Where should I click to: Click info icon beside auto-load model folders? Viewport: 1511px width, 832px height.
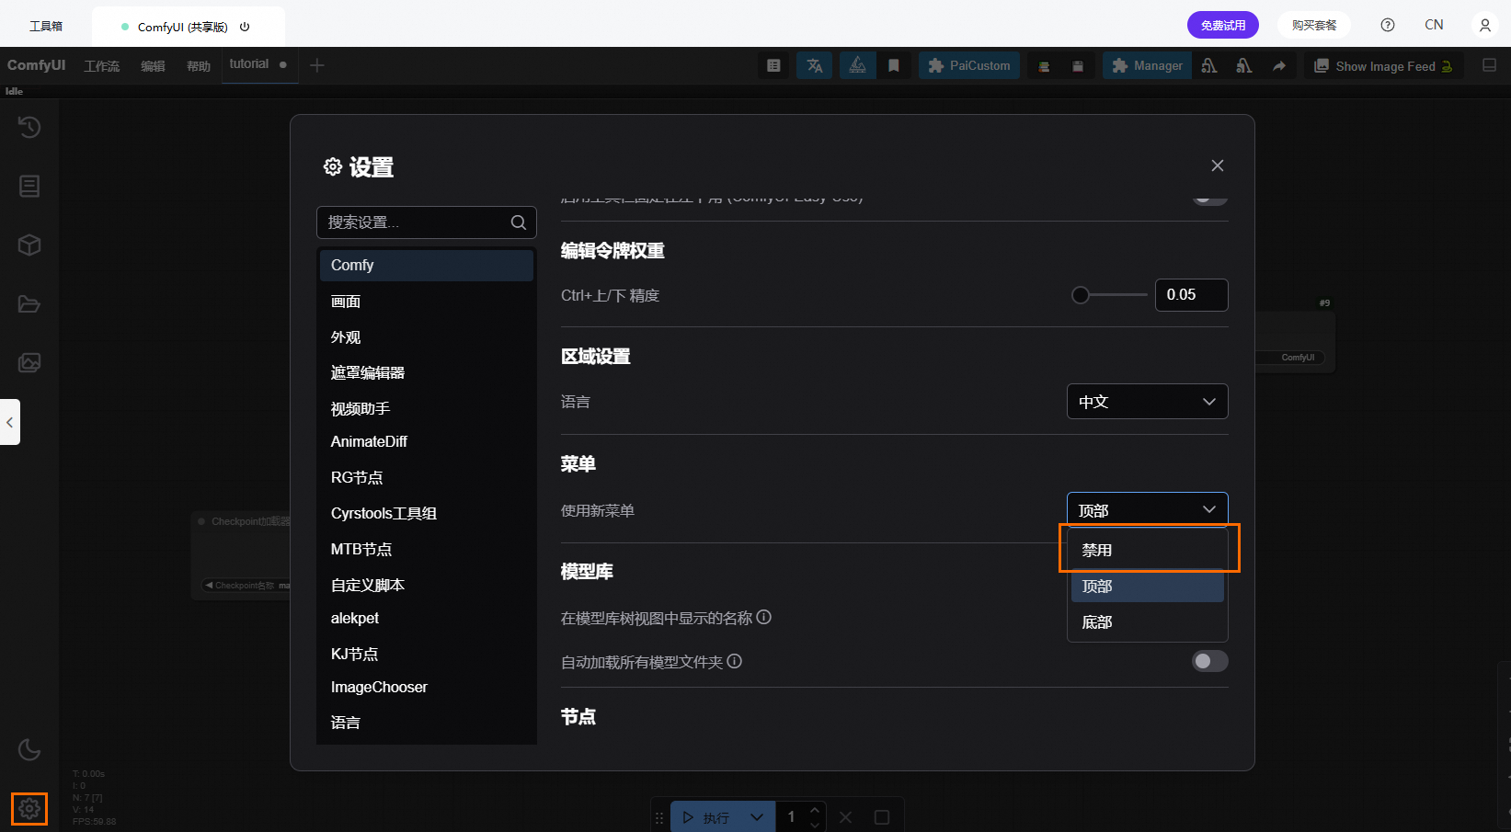tap(734, 661)
